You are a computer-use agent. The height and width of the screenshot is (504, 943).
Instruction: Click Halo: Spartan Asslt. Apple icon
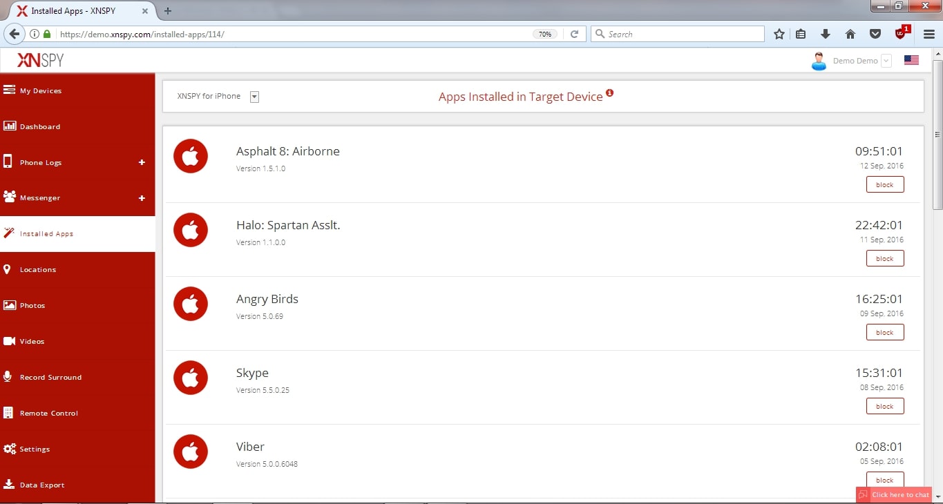point(191,230)
